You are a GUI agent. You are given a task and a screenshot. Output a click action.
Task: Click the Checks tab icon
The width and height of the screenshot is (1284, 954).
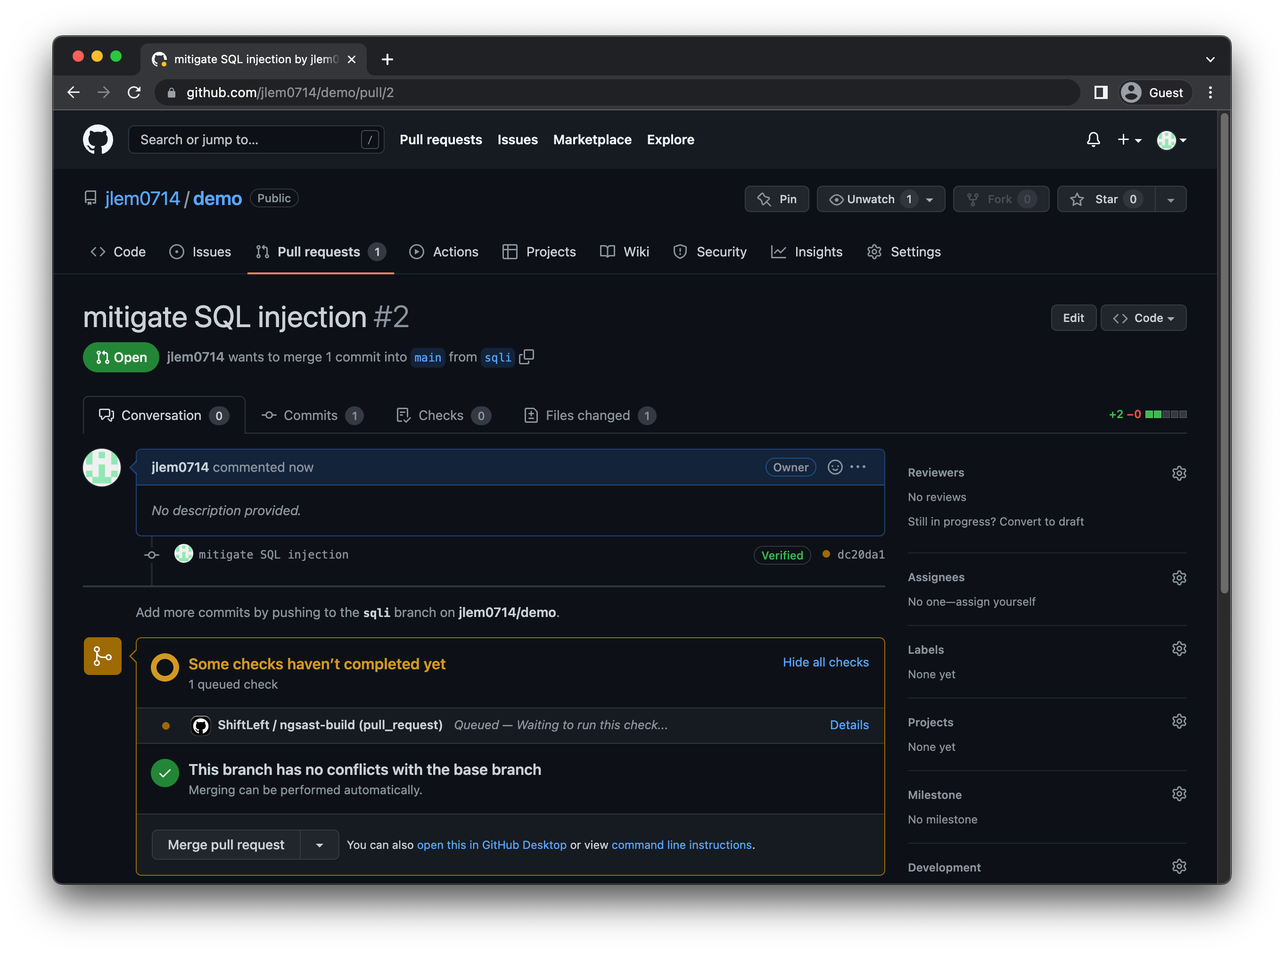click(404, 415)
